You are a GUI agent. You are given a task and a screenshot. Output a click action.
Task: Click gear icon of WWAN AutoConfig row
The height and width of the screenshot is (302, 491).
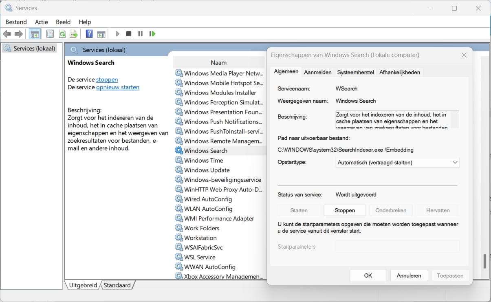pyautogui.click(x=179, y=267)
